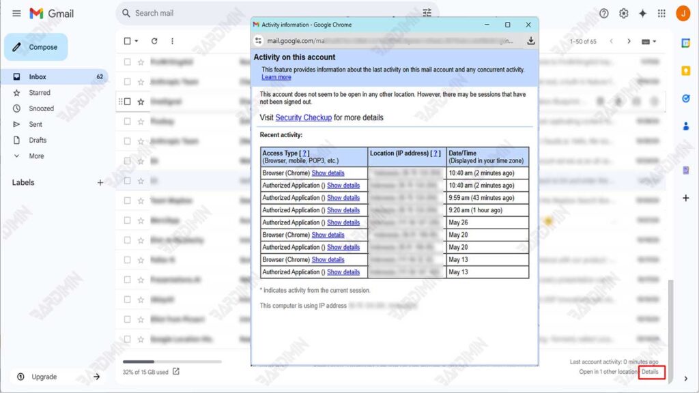
Task: Click the Compose button
Action: [x=36, y=47]
